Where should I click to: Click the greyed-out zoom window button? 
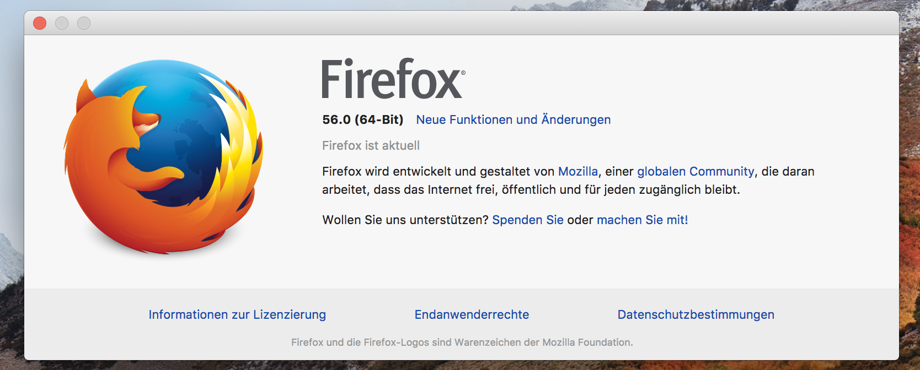click(84, 23)
